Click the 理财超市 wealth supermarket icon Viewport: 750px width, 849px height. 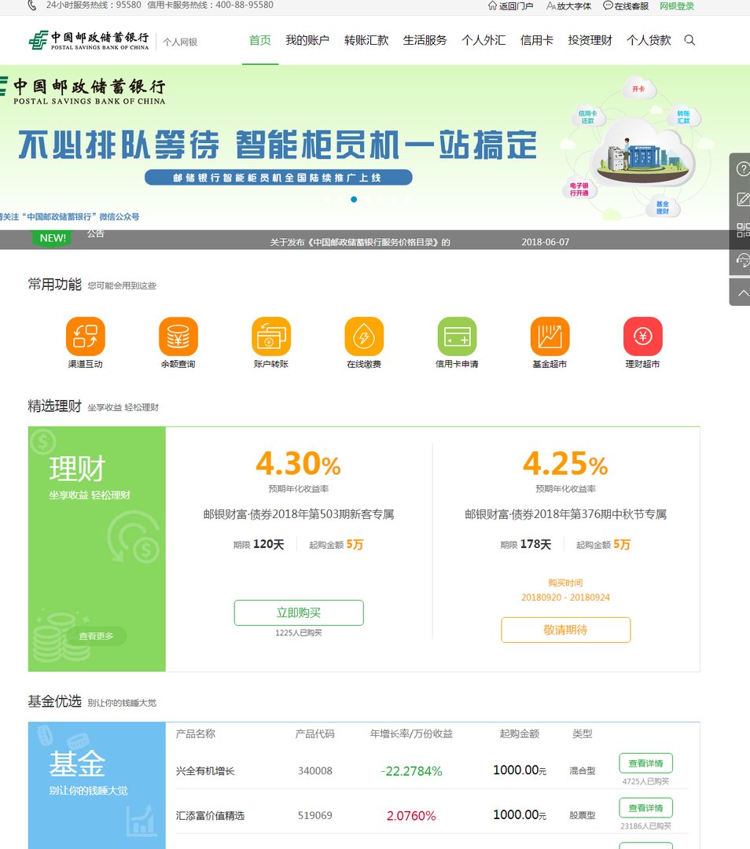(642, 336)
